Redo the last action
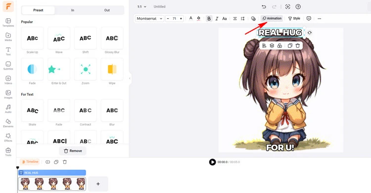 274,6
